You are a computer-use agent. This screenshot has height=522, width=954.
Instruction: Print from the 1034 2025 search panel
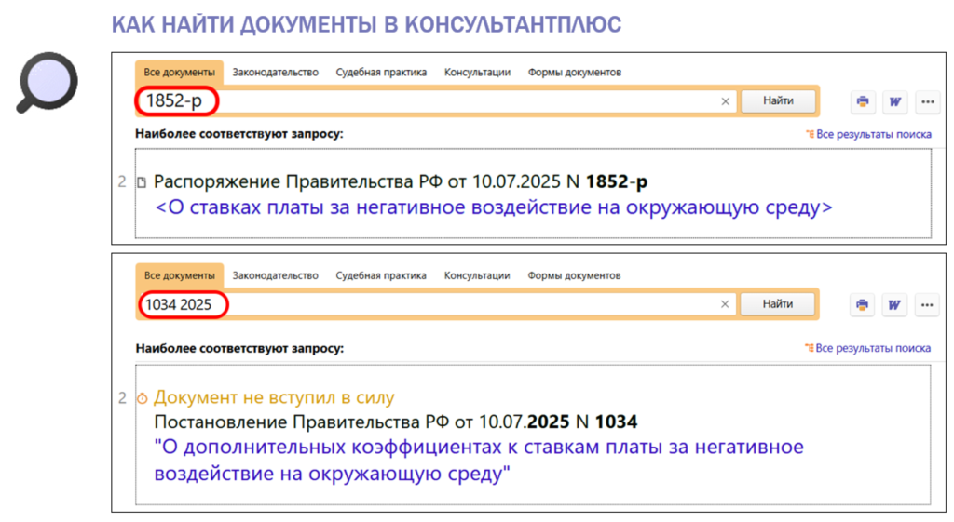[x=862, y=304]
